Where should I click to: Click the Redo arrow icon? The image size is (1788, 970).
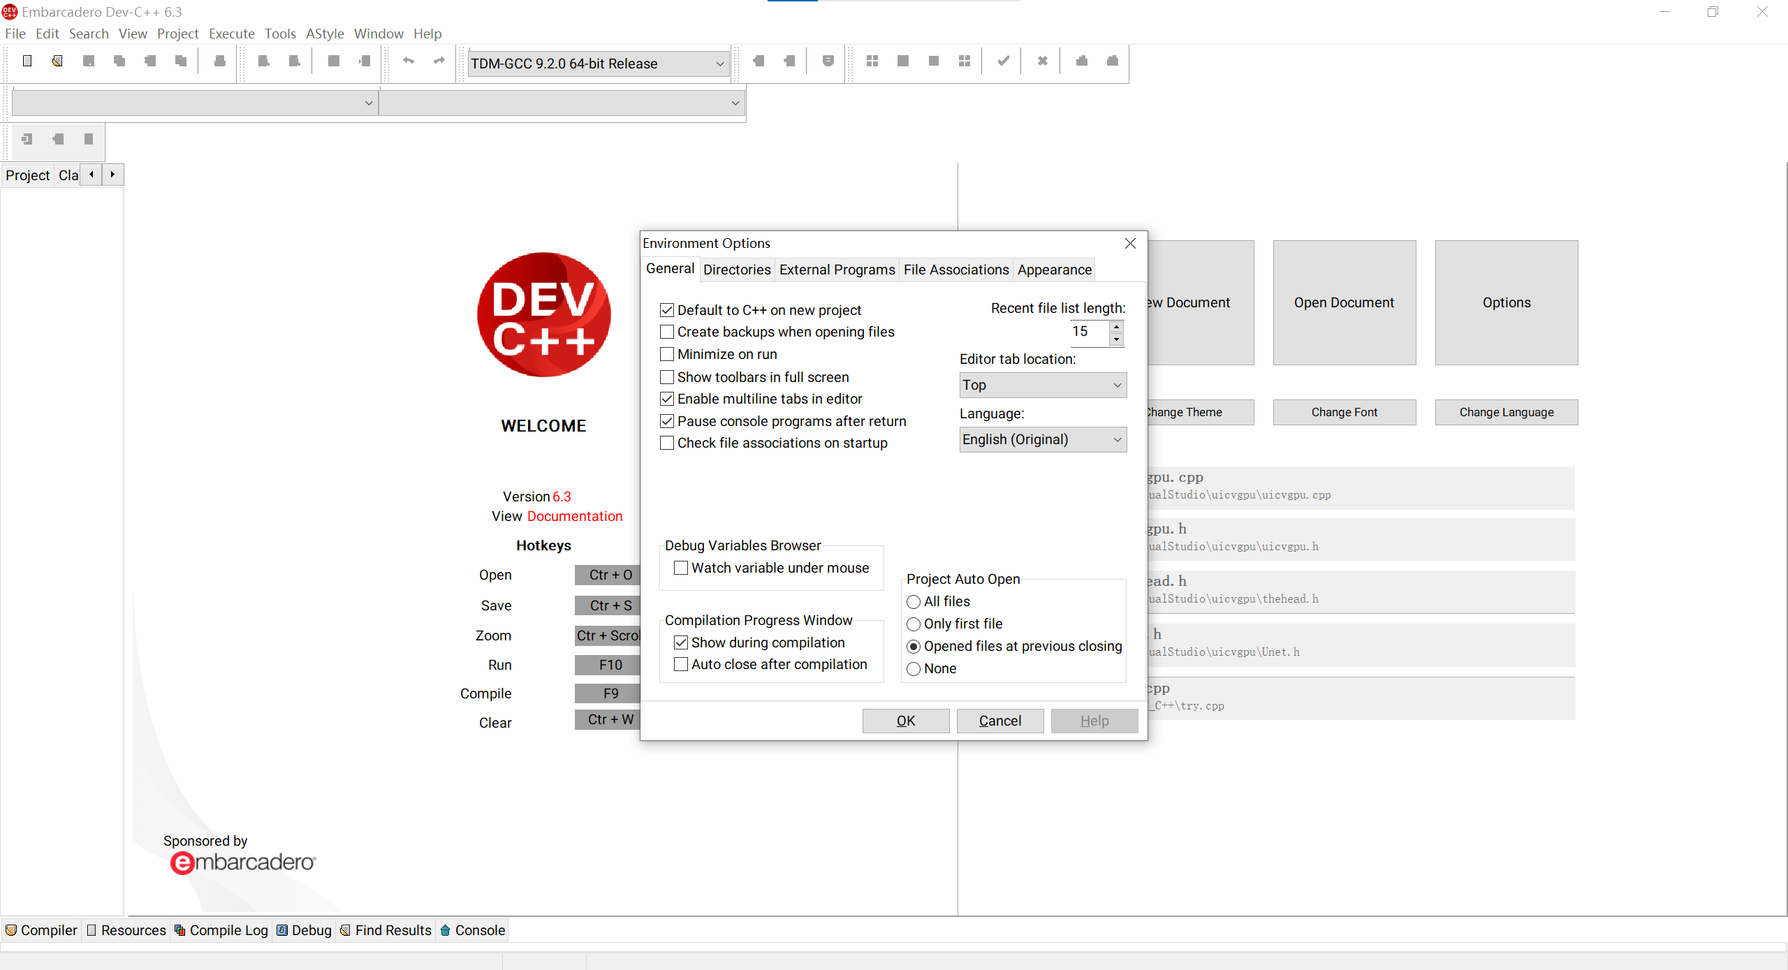(439, 61)
